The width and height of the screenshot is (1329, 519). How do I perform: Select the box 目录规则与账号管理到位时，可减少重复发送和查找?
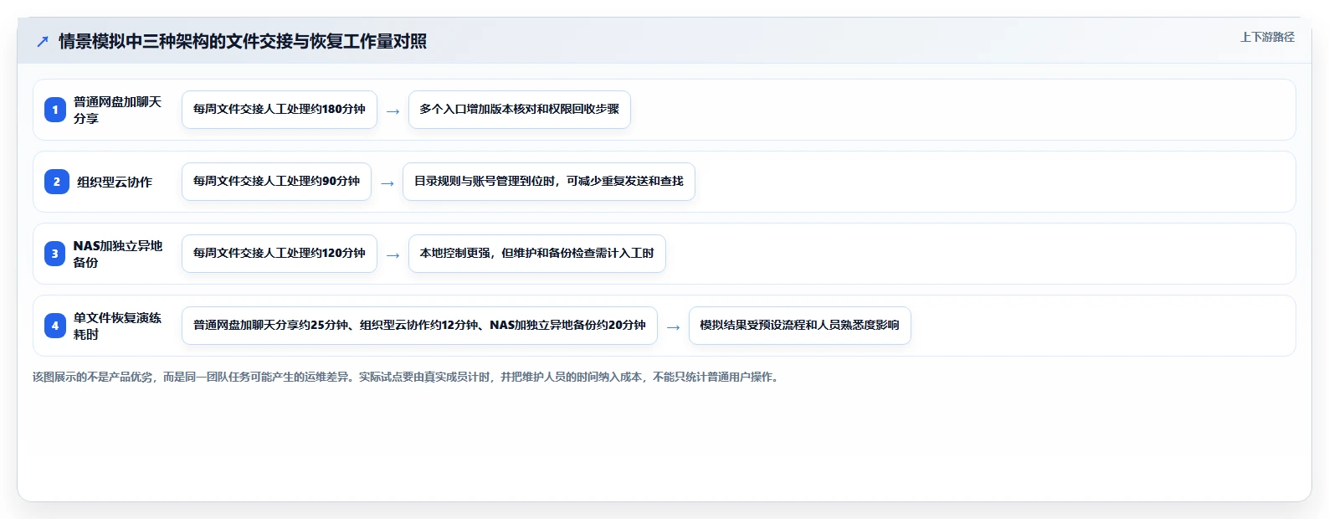tap(549, 182)
